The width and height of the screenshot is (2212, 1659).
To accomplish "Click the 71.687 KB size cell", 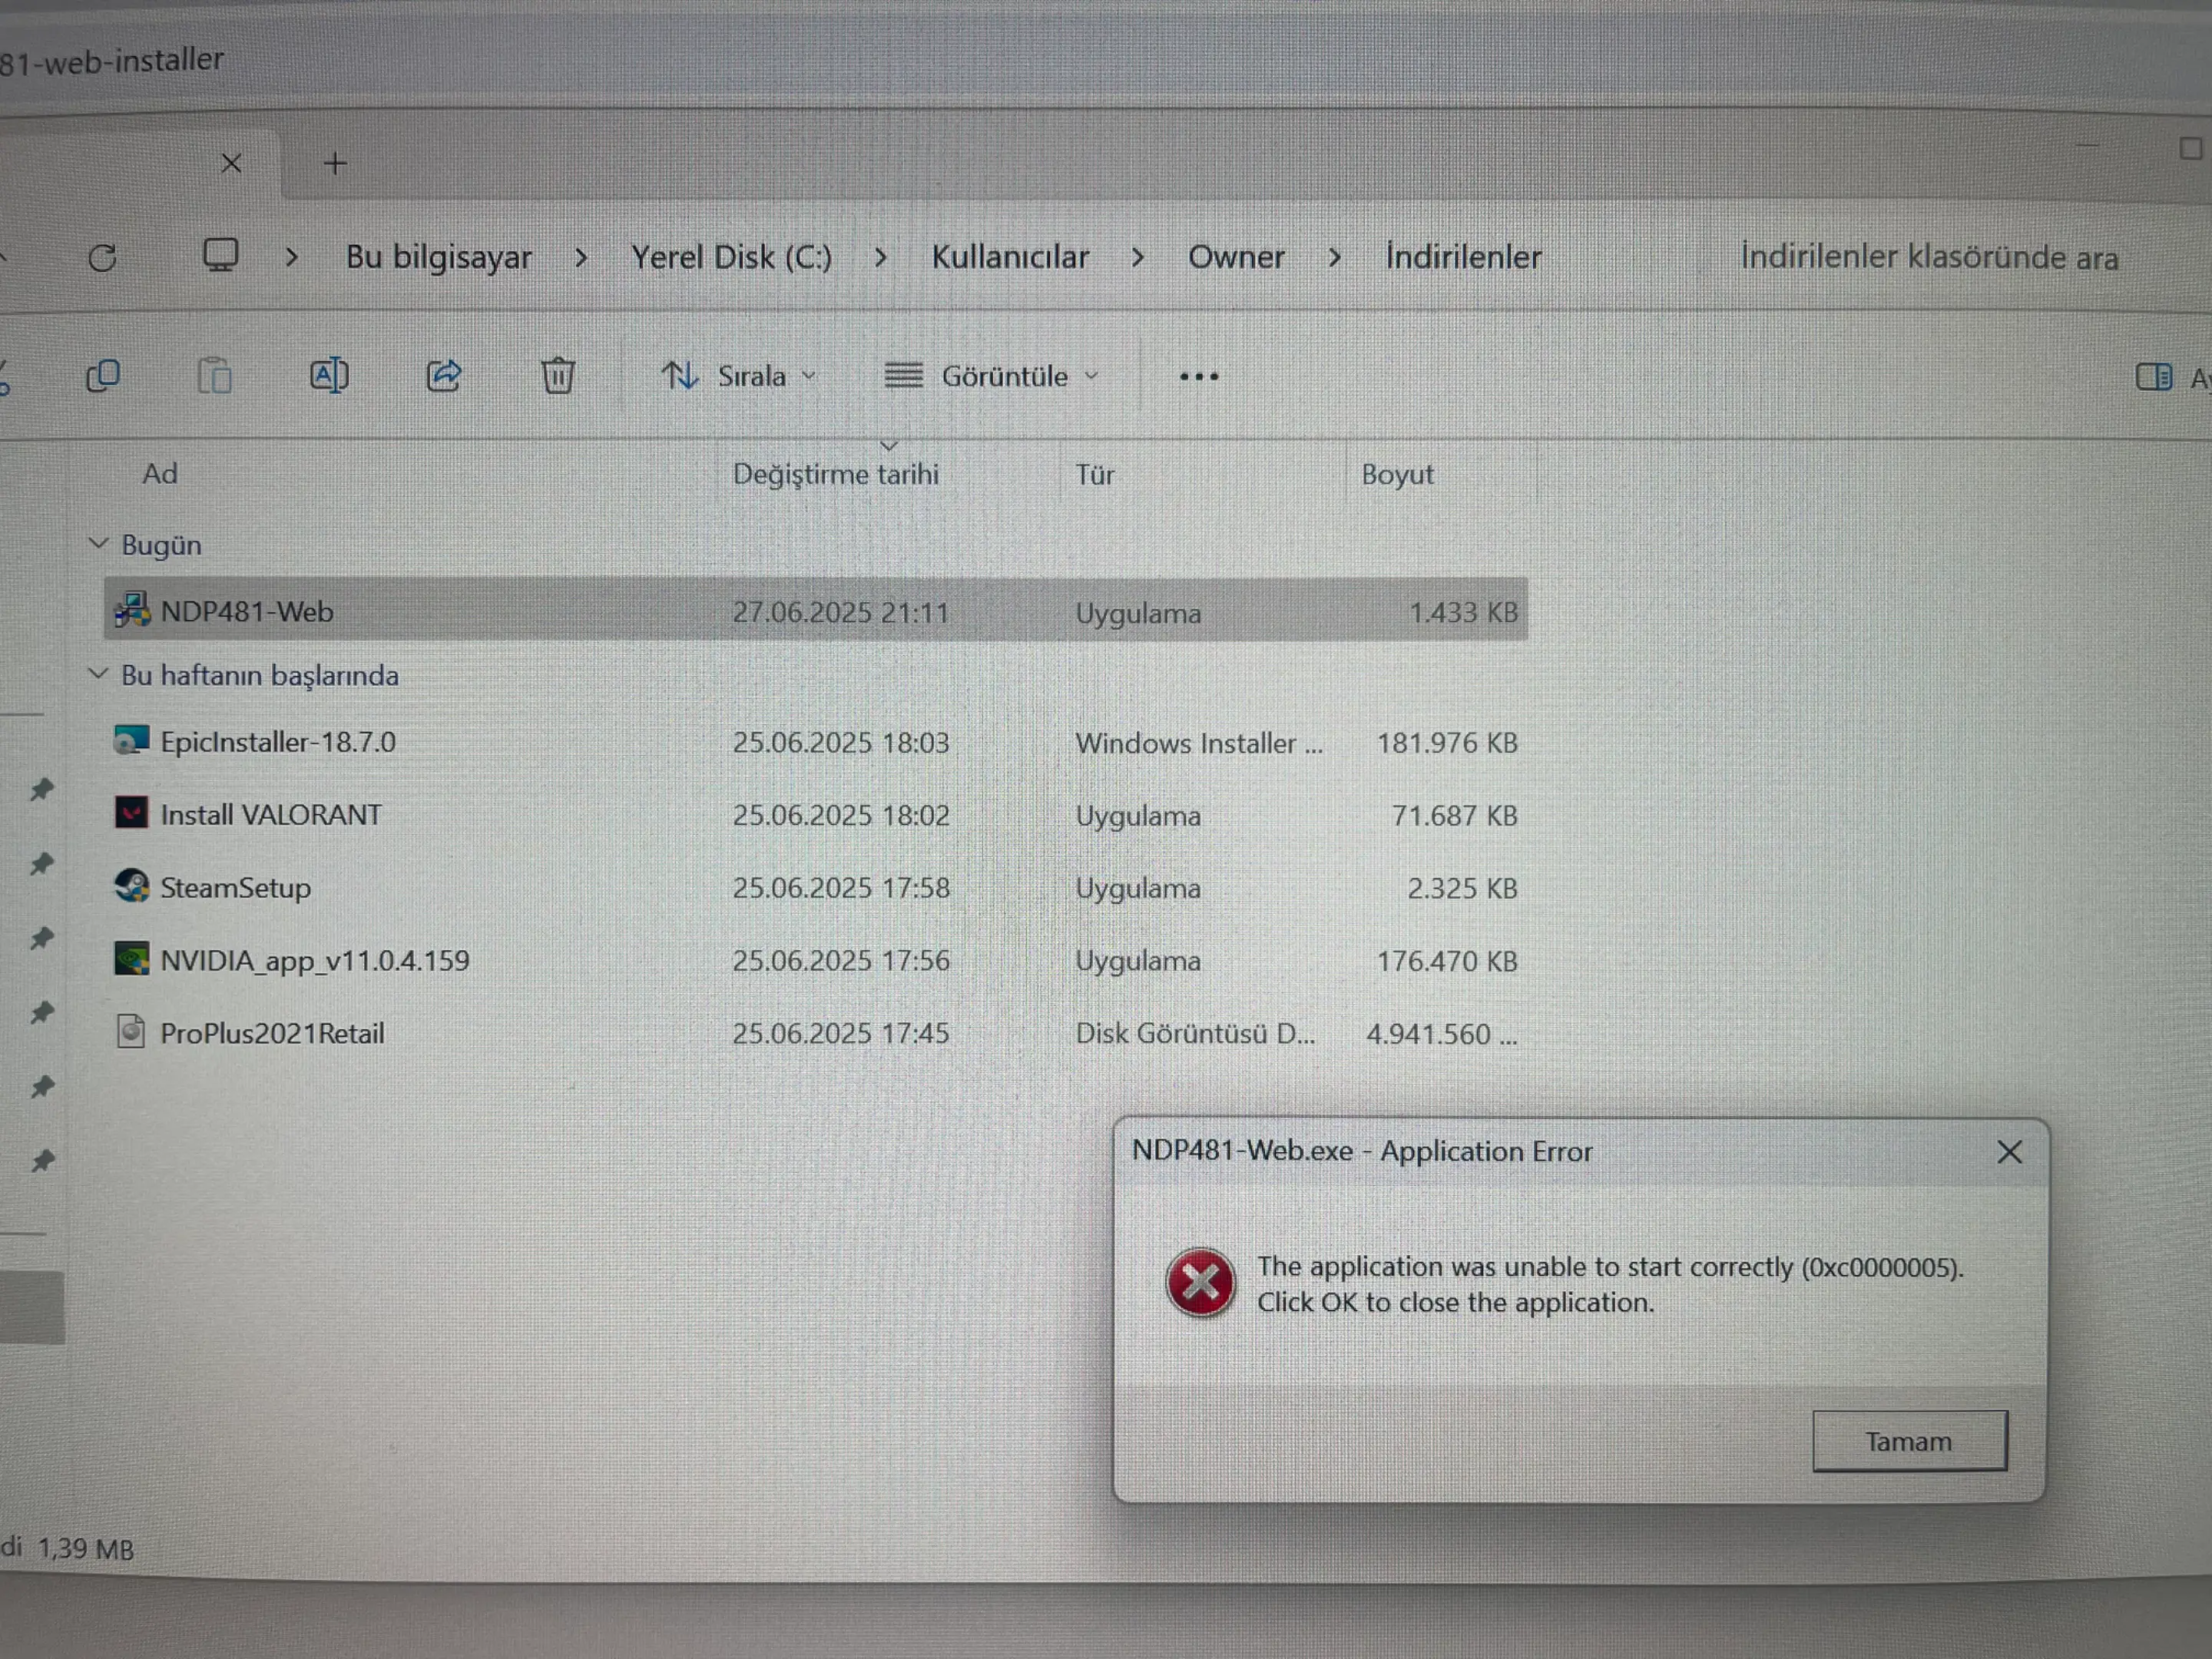I will 1454,816.
